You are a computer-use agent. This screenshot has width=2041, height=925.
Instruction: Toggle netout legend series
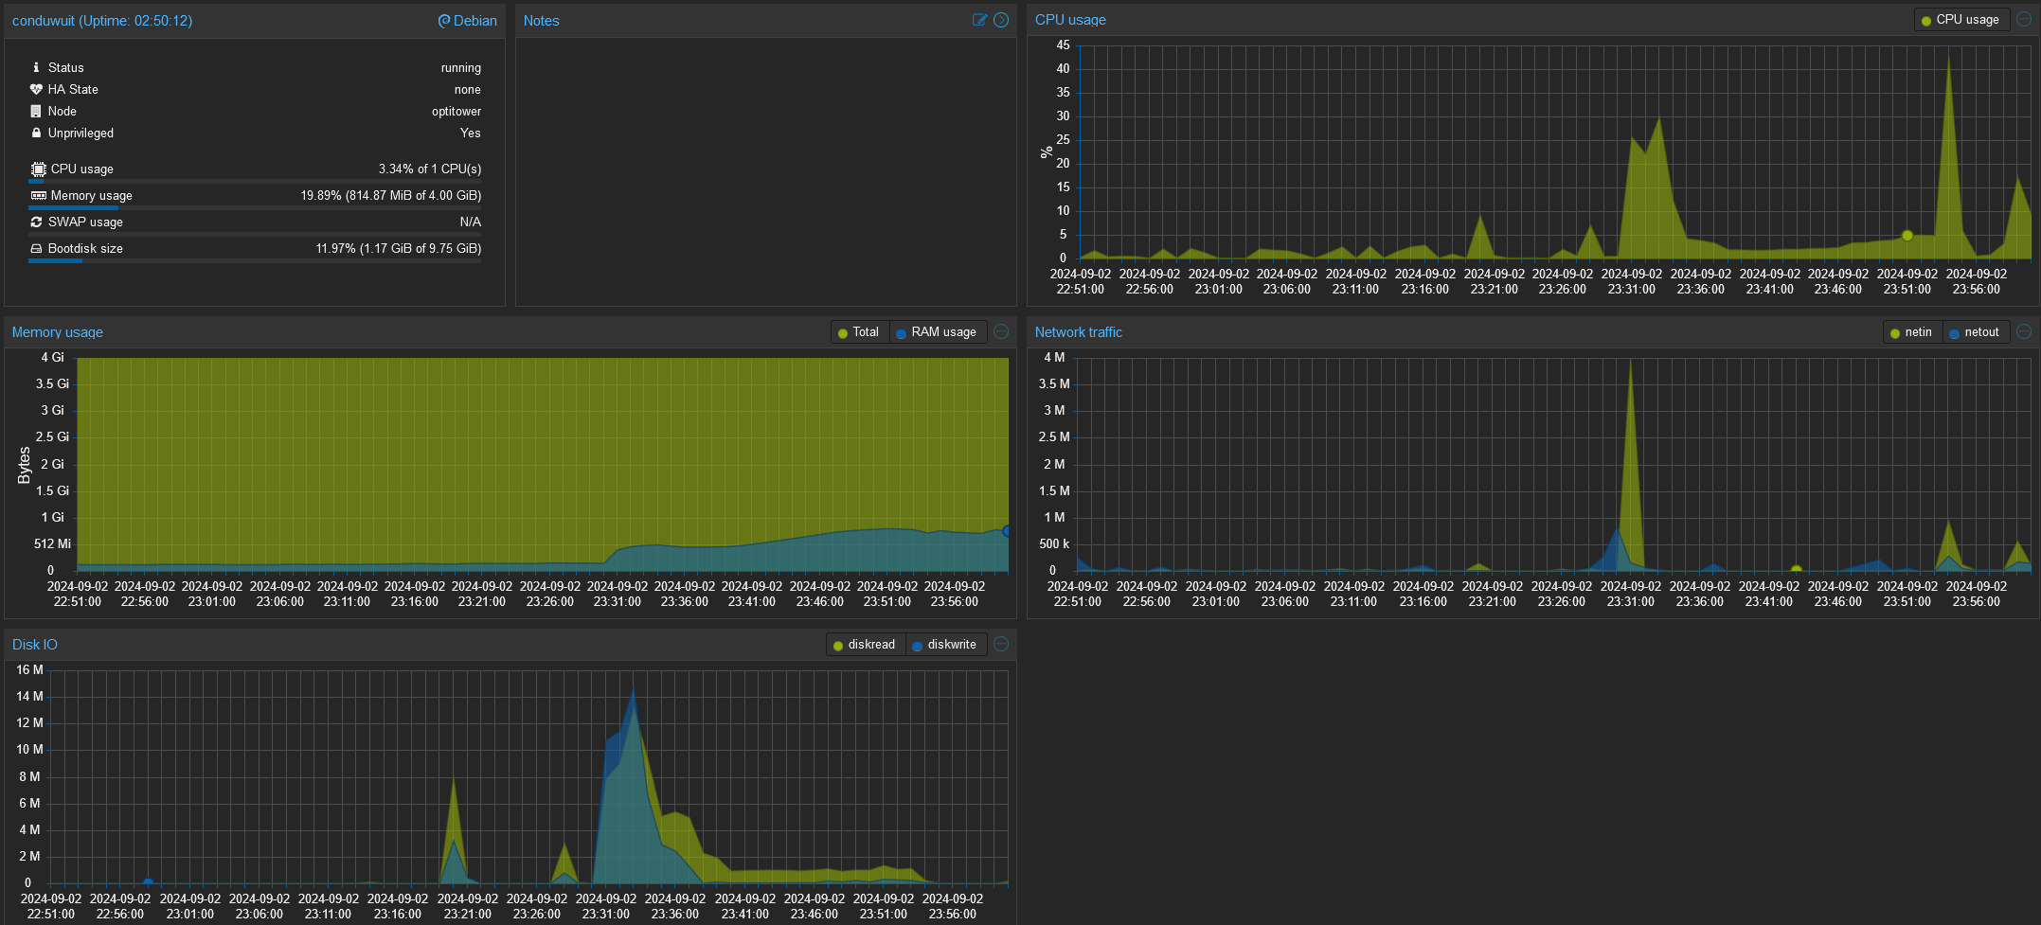(1975, 332)
